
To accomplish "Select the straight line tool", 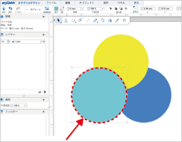I will [x=88, y=20].
